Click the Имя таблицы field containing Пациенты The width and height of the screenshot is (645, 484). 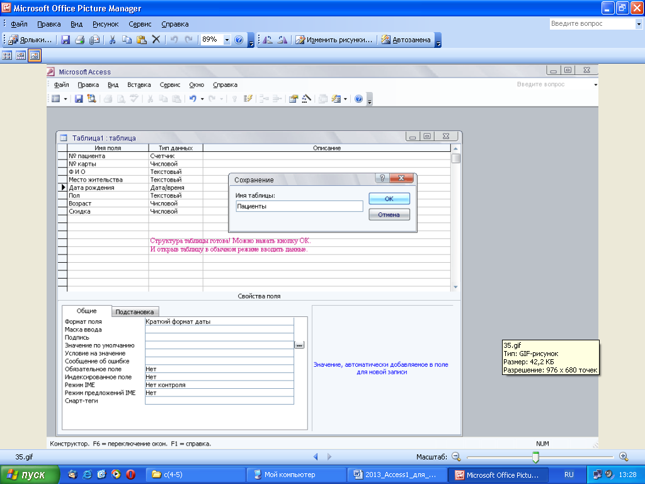pos(299,206)
